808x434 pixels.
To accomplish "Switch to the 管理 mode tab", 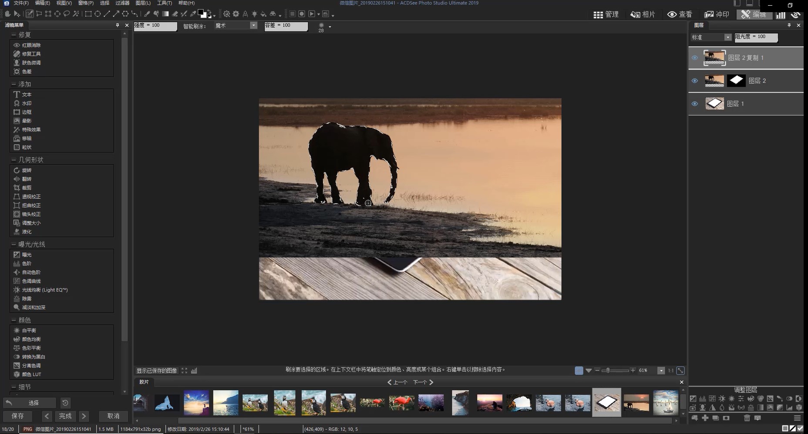I will pyautogui.click(x=606, y=14).
